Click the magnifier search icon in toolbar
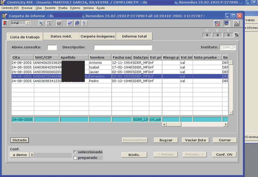 click(41, 23)
